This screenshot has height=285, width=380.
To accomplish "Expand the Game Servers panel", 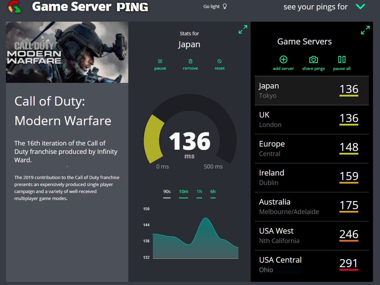I will click(365, 30).
